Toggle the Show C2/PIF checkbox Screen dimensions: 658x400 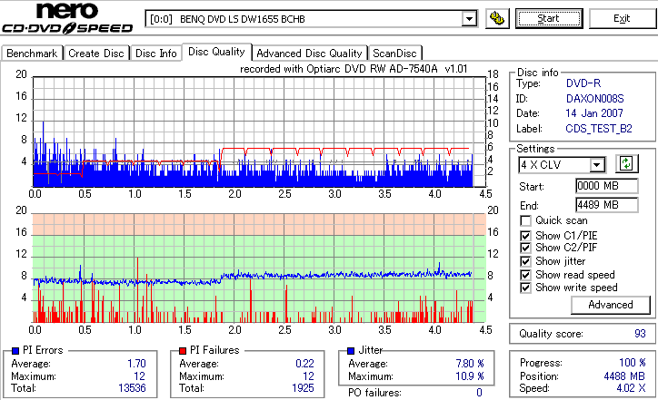(x=525, y=248)
